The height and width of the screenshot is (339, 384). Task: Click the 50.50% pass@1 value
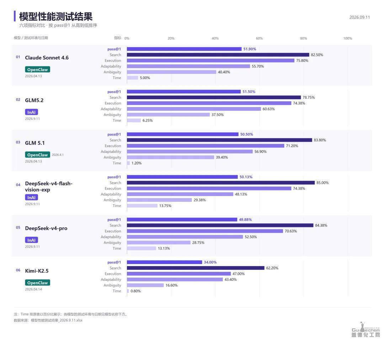click(x=247, y=134)
